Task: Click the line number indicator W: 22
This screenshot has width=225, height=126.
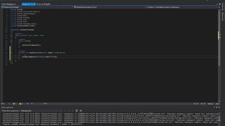Action: tap(196, 104)
